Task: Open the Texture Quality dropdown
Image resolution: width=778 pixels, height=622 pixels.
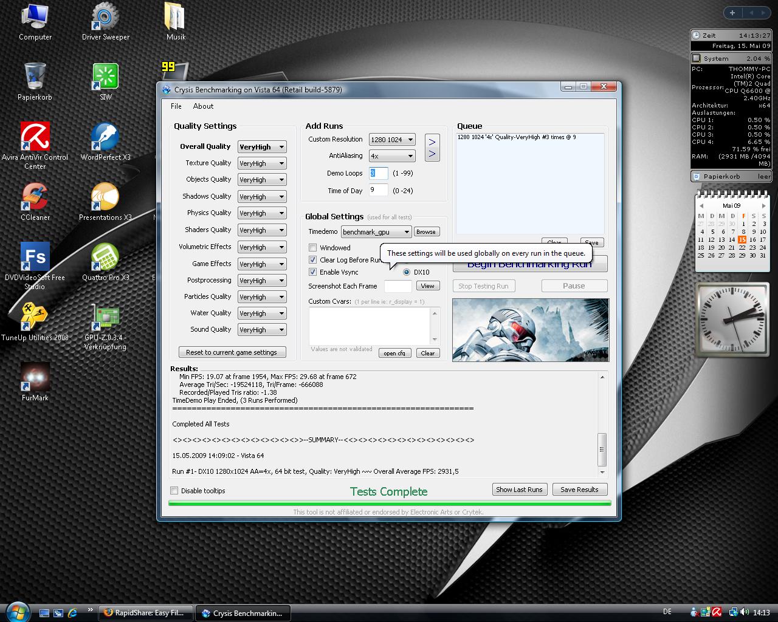Action: (262, 163)
